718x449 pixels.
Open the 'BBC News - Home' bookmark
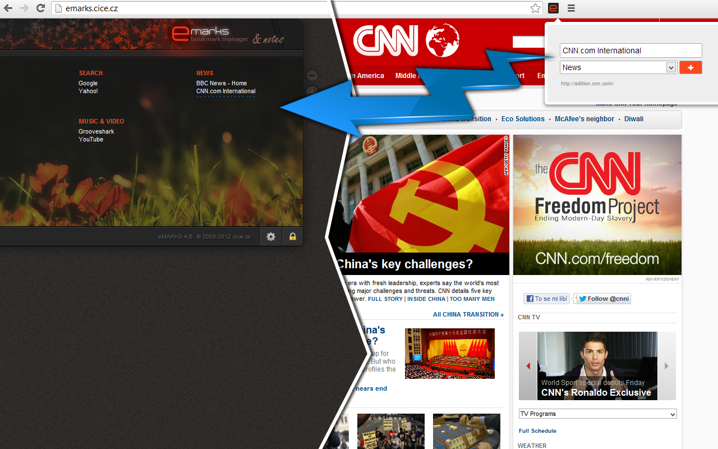click(222, 83)
